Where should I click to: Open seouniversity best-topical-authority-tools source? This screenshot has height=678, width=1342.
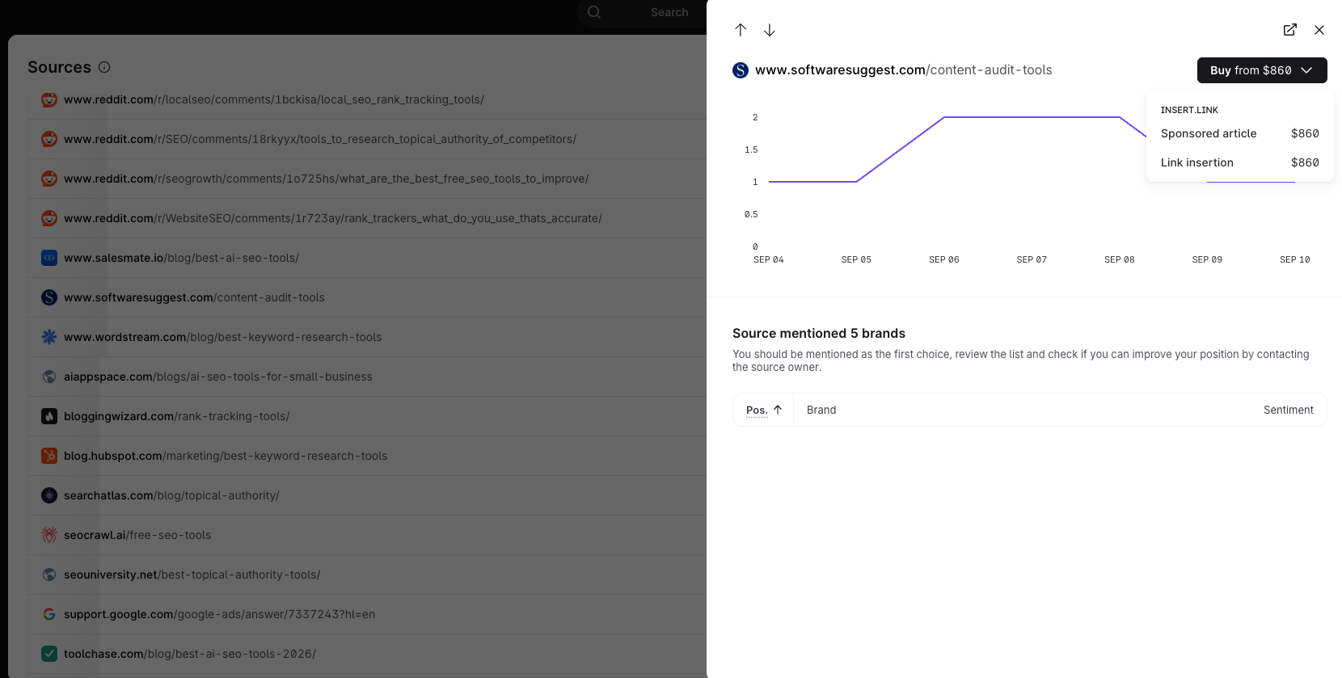(192, 575)
